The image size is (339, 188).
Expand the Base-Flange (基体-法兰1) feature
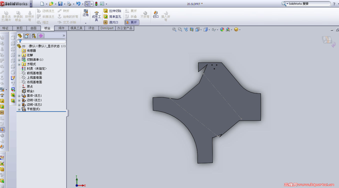pos(19,96)
